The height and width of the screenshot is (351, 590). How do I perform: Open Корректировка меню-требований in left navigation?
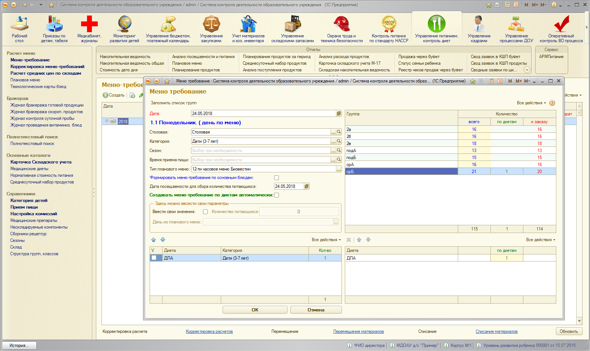pyautogui.click(x=47, y=67)
